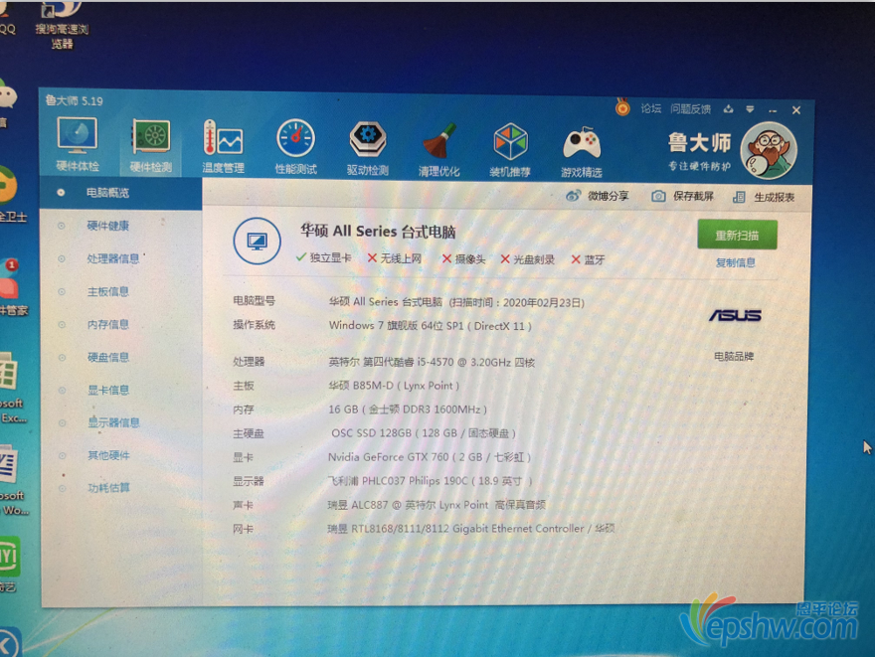The height and width of the screenshot is (657, 875).
Task: Minimize the 鲁大师 window
Action: point(773,110)
